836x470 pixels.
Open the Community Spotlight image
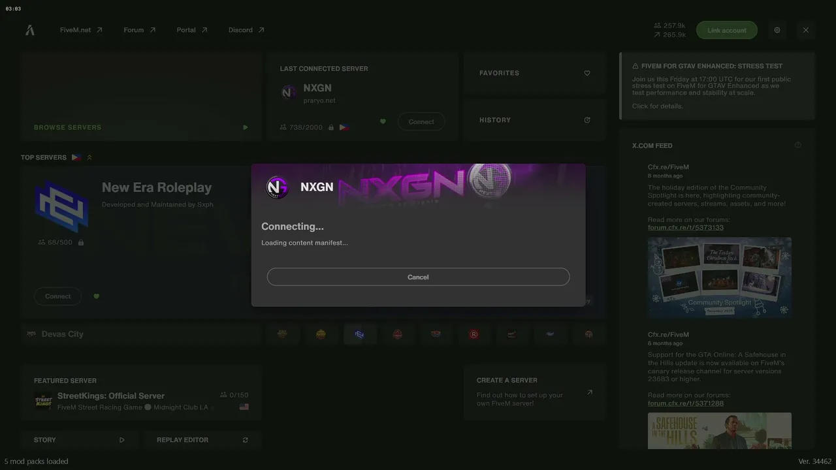click(720, 277)
